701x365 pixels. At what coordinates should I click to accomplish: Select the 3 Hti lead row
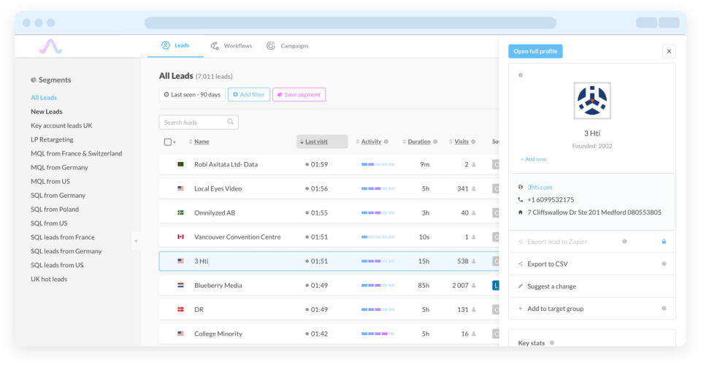pyautogui.click(x=329, y=261)
